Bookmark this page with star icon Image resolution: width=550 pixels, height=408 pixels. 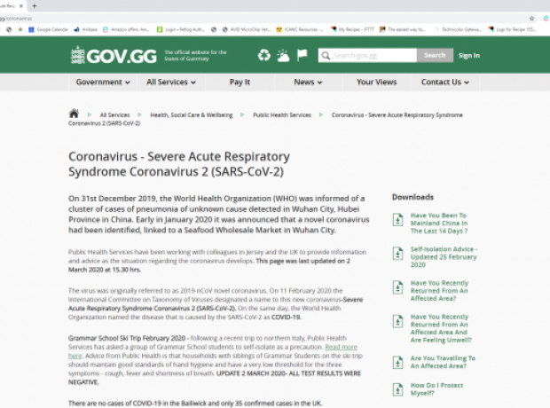pos(531,19)
